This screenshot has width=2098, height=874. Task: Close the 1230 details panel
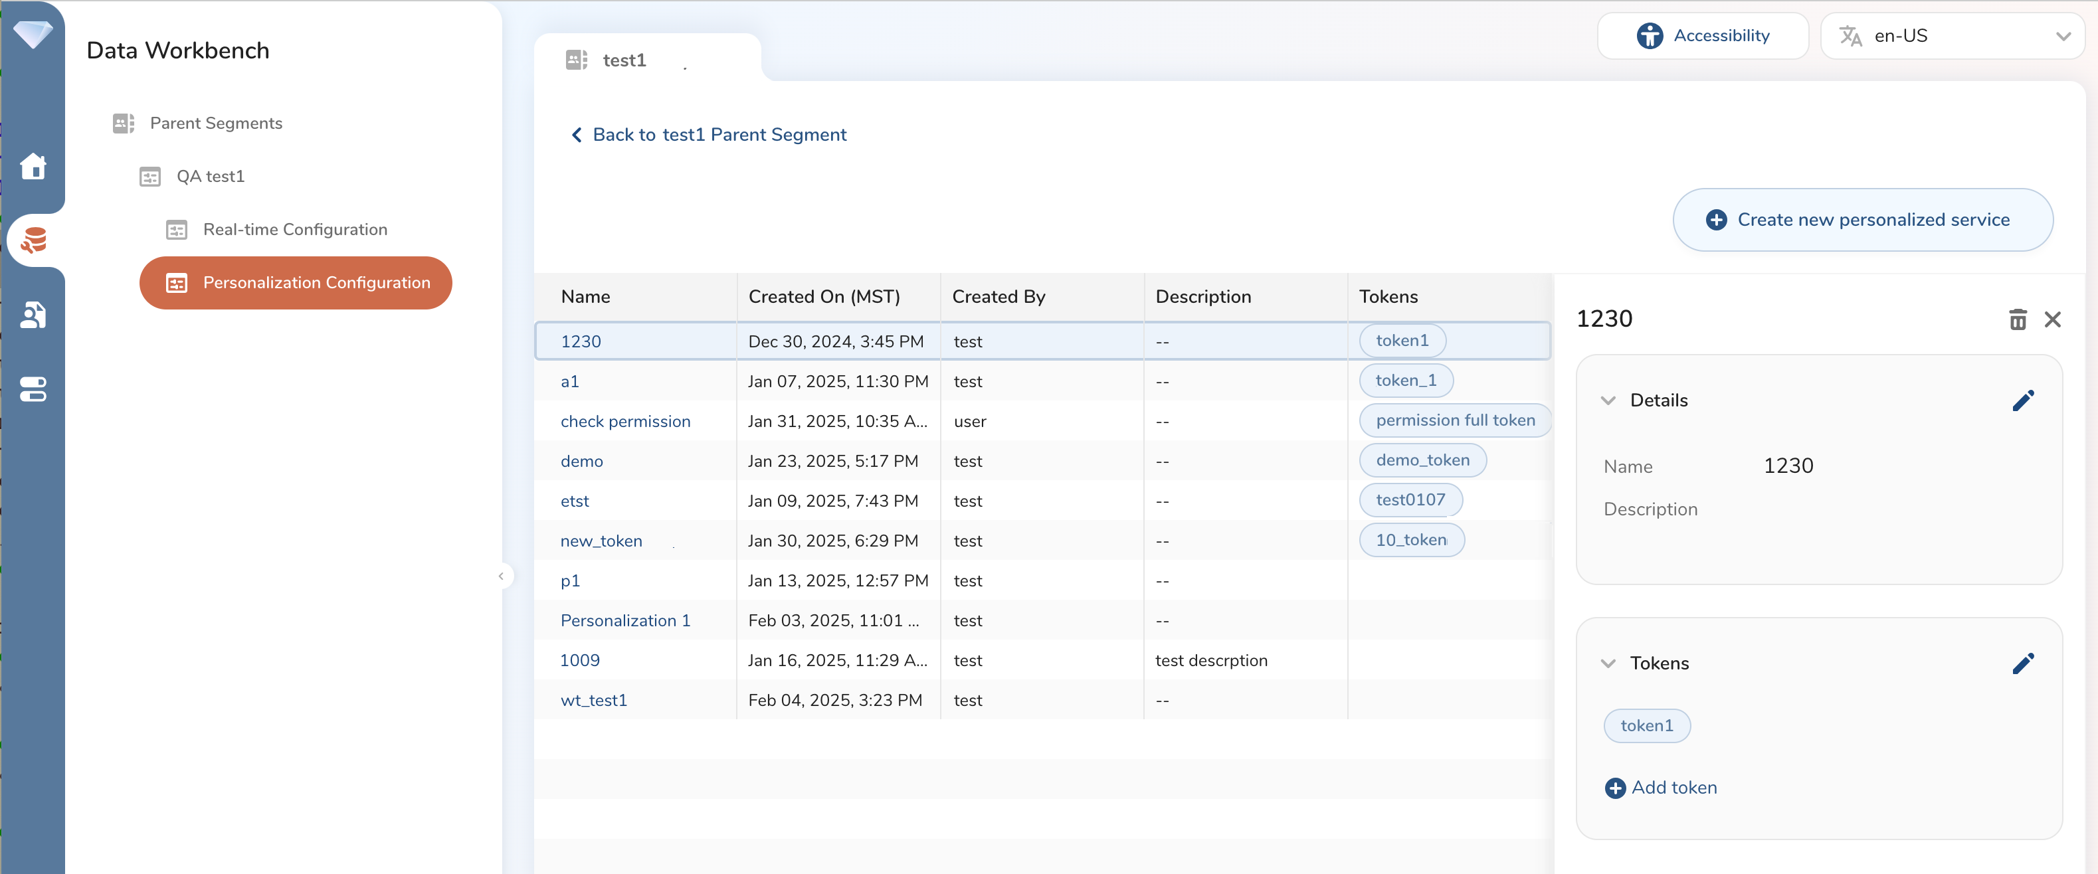[2051, 319]
